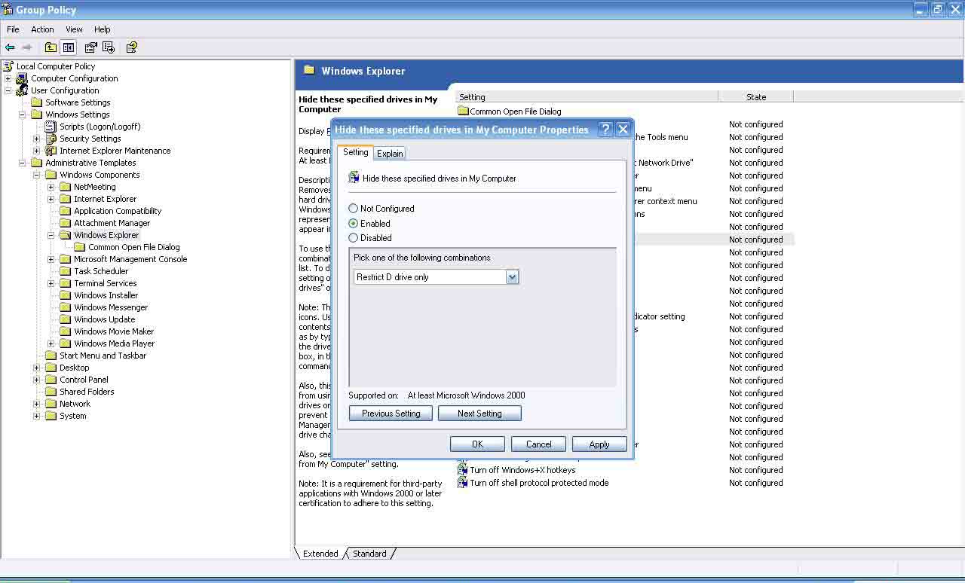Image resolution: width=965 pixels, height=583 pixels.
Task: Click the dialog's question mark help icon
Action: [605, 130]
